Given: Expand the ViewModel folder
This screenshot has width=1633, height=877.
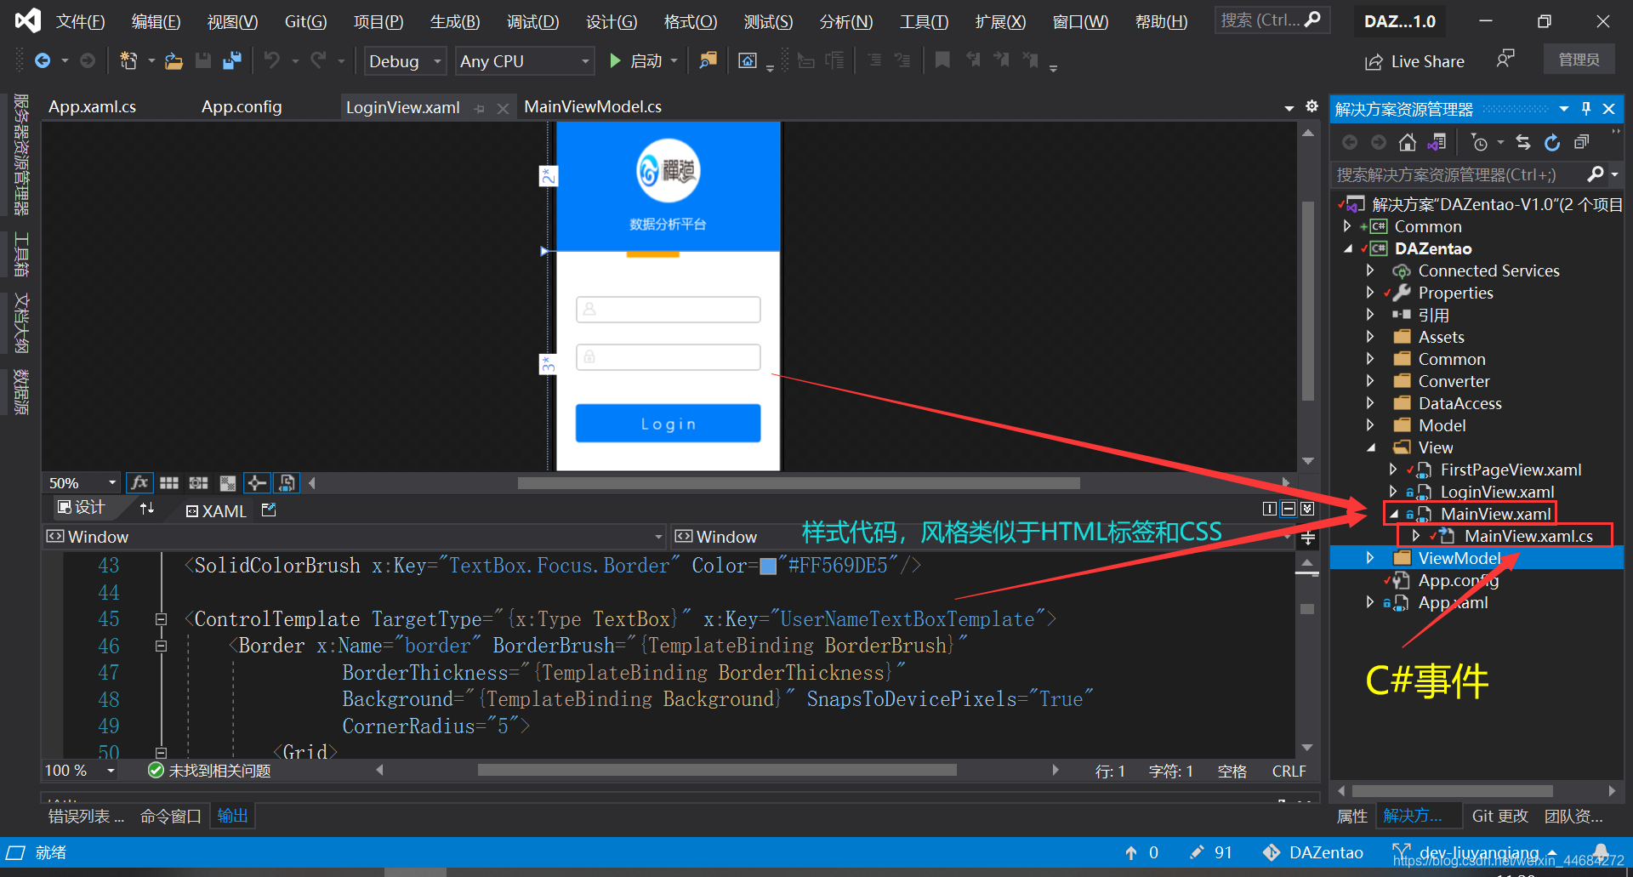Looking at the screenshot, I should pyautogui.click(x=1370, y=558).
